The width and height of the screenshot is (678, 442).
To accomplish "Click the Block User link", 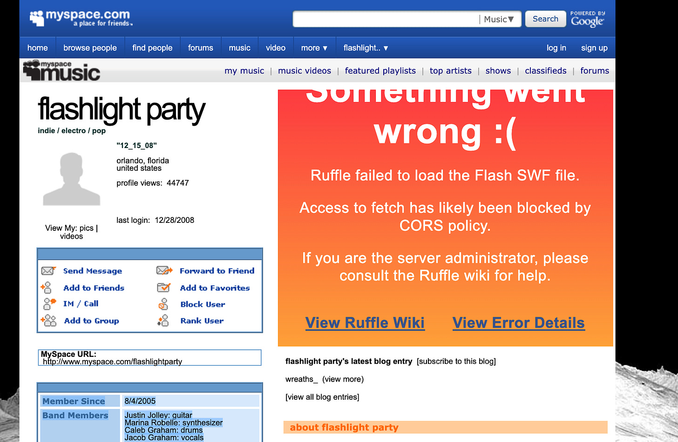I will pos(203,304).
